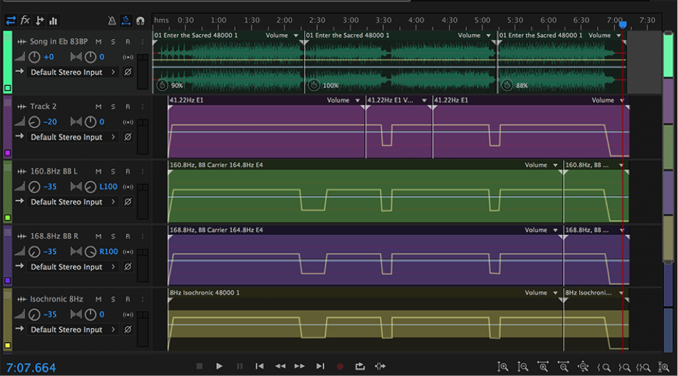Toggle phase invert on Song in Eb track
The width and height of the screenshot is (678, 376).
pos(128,72)
